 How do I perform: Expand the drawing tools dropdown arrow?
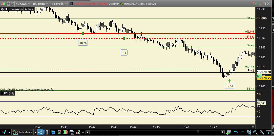click(10, 132)
